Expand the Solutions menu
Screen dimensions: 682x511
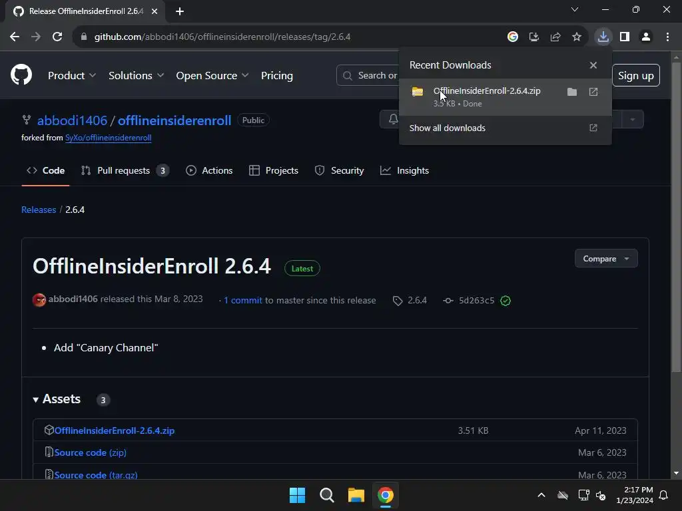pyautogui.click(x=136, y=76)
